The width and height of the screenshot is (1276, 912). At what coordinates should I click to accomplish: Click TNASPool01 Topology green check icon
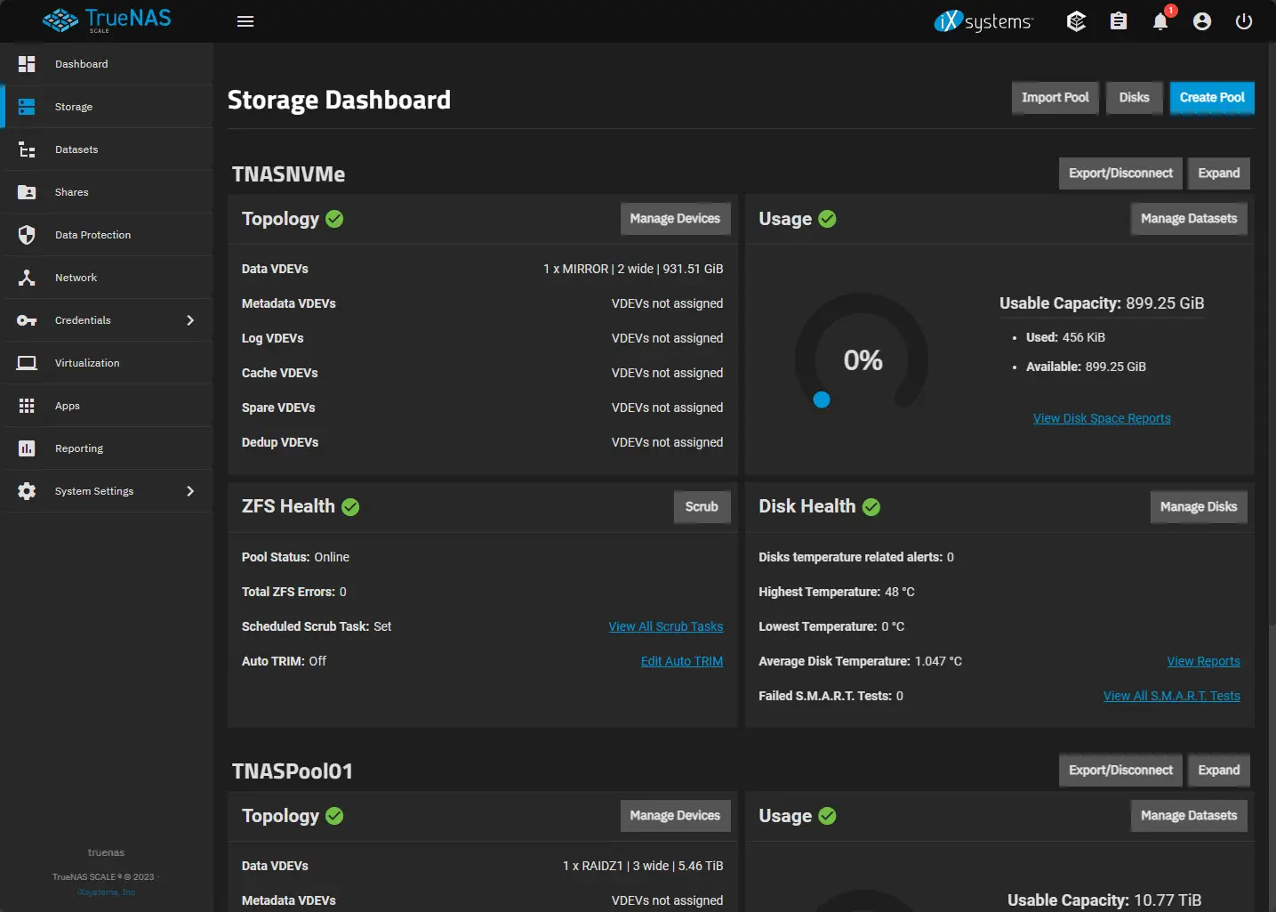334,816
